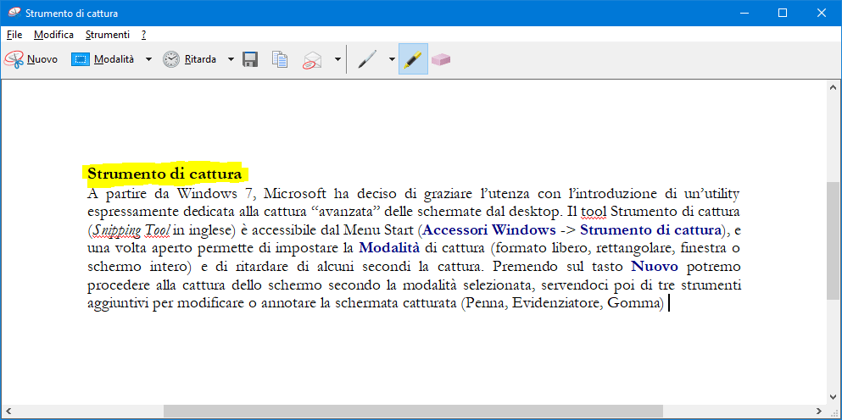Viewport: 842px width, 420px height.
Task: Click the Modalità rectangle icon
Action: 81,59
